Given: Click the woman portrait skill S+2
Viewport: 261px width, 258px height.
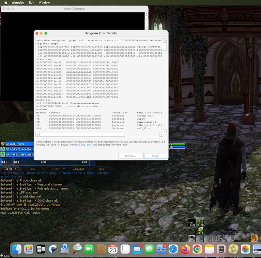Looking at the screenshot, I should (199, 230).
